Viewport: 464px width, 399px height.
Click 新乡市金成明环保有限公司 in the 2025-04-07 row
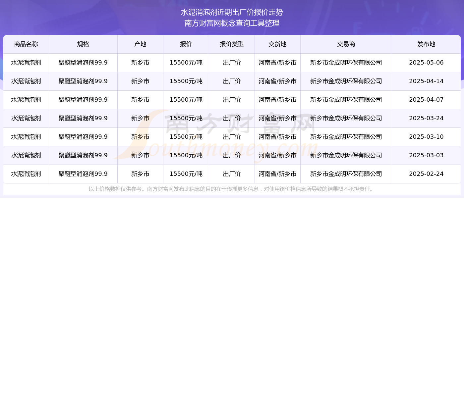[x=346, y=100]
